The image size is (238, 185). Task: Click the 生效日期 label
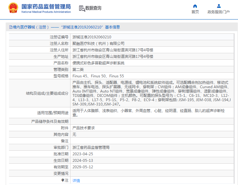tap(61, 161)
